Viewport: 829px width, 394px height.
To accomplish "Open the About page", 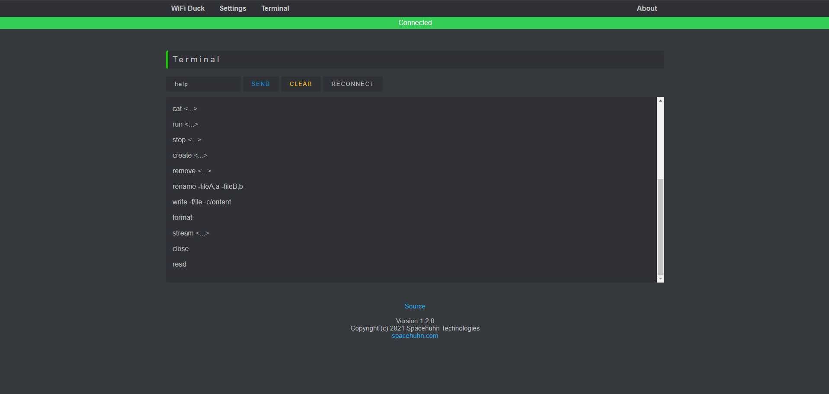I will click(647, 8).
